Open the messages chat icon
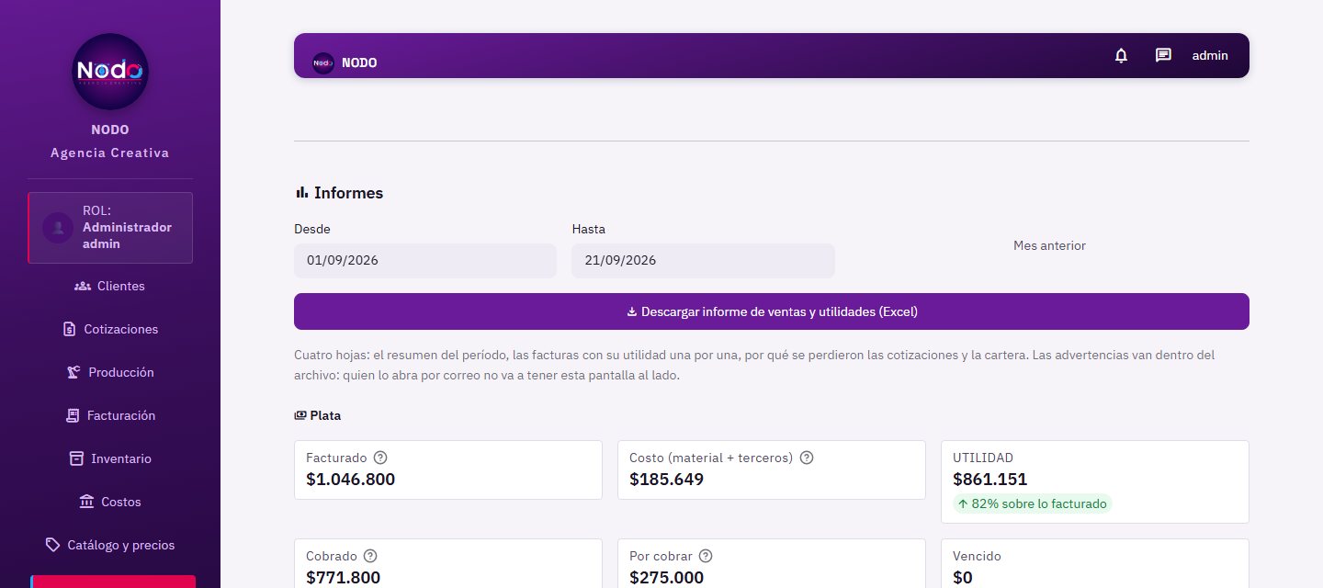 tap(1163, 55)
